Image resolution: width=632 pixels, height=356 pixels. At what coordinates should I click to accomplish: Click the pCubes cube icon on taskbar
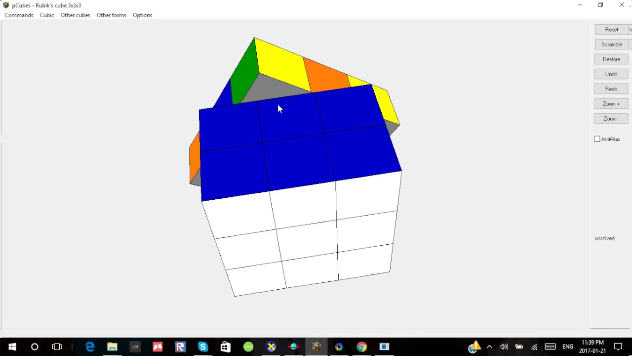[316, 347]
